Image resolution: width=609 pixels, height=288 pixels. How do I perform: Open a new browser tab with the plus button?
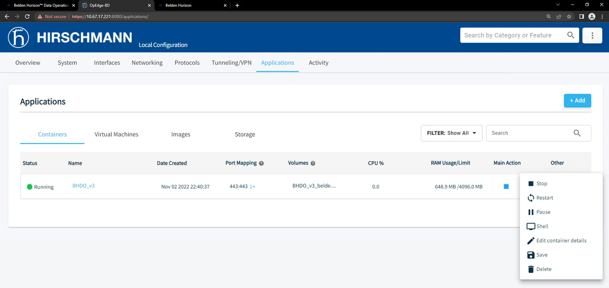tap(237, 5)
